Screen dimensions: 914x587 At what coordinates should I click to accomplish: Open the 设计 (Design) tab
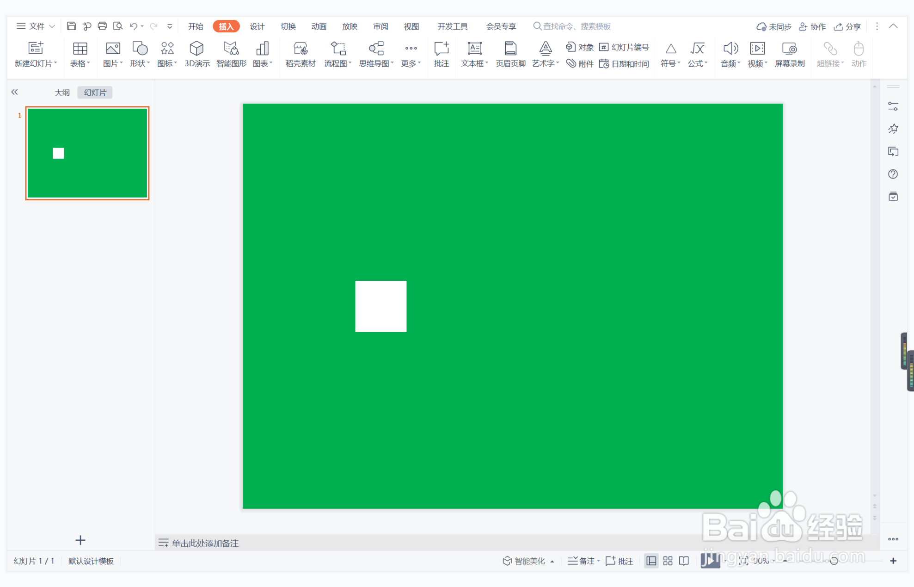point(257,26)
